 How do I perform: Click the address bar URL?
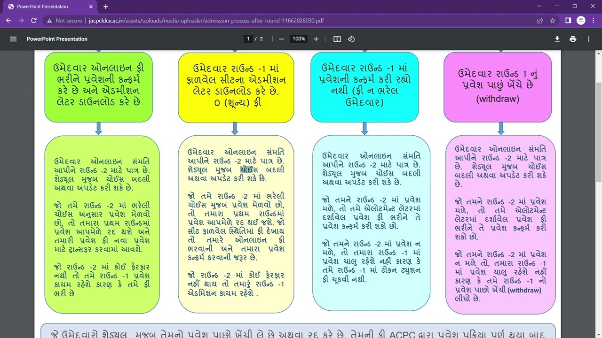coord(206,21)
